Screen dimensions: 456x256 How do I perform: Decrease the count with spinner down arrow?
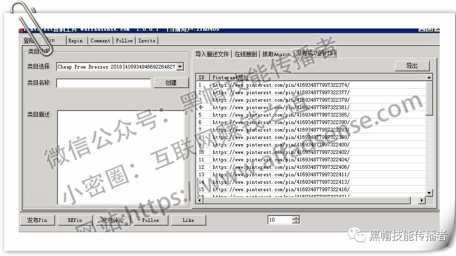point(296,221)
